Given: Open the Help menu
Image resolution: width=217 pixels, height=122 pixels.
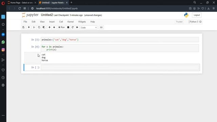Looking at the screenshot, I should pos(93,22).
